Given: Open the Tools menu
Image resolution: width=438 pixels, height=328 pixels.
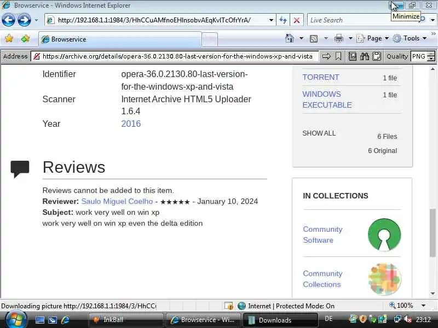Looking at the screenshot, I should pos(410,38).
